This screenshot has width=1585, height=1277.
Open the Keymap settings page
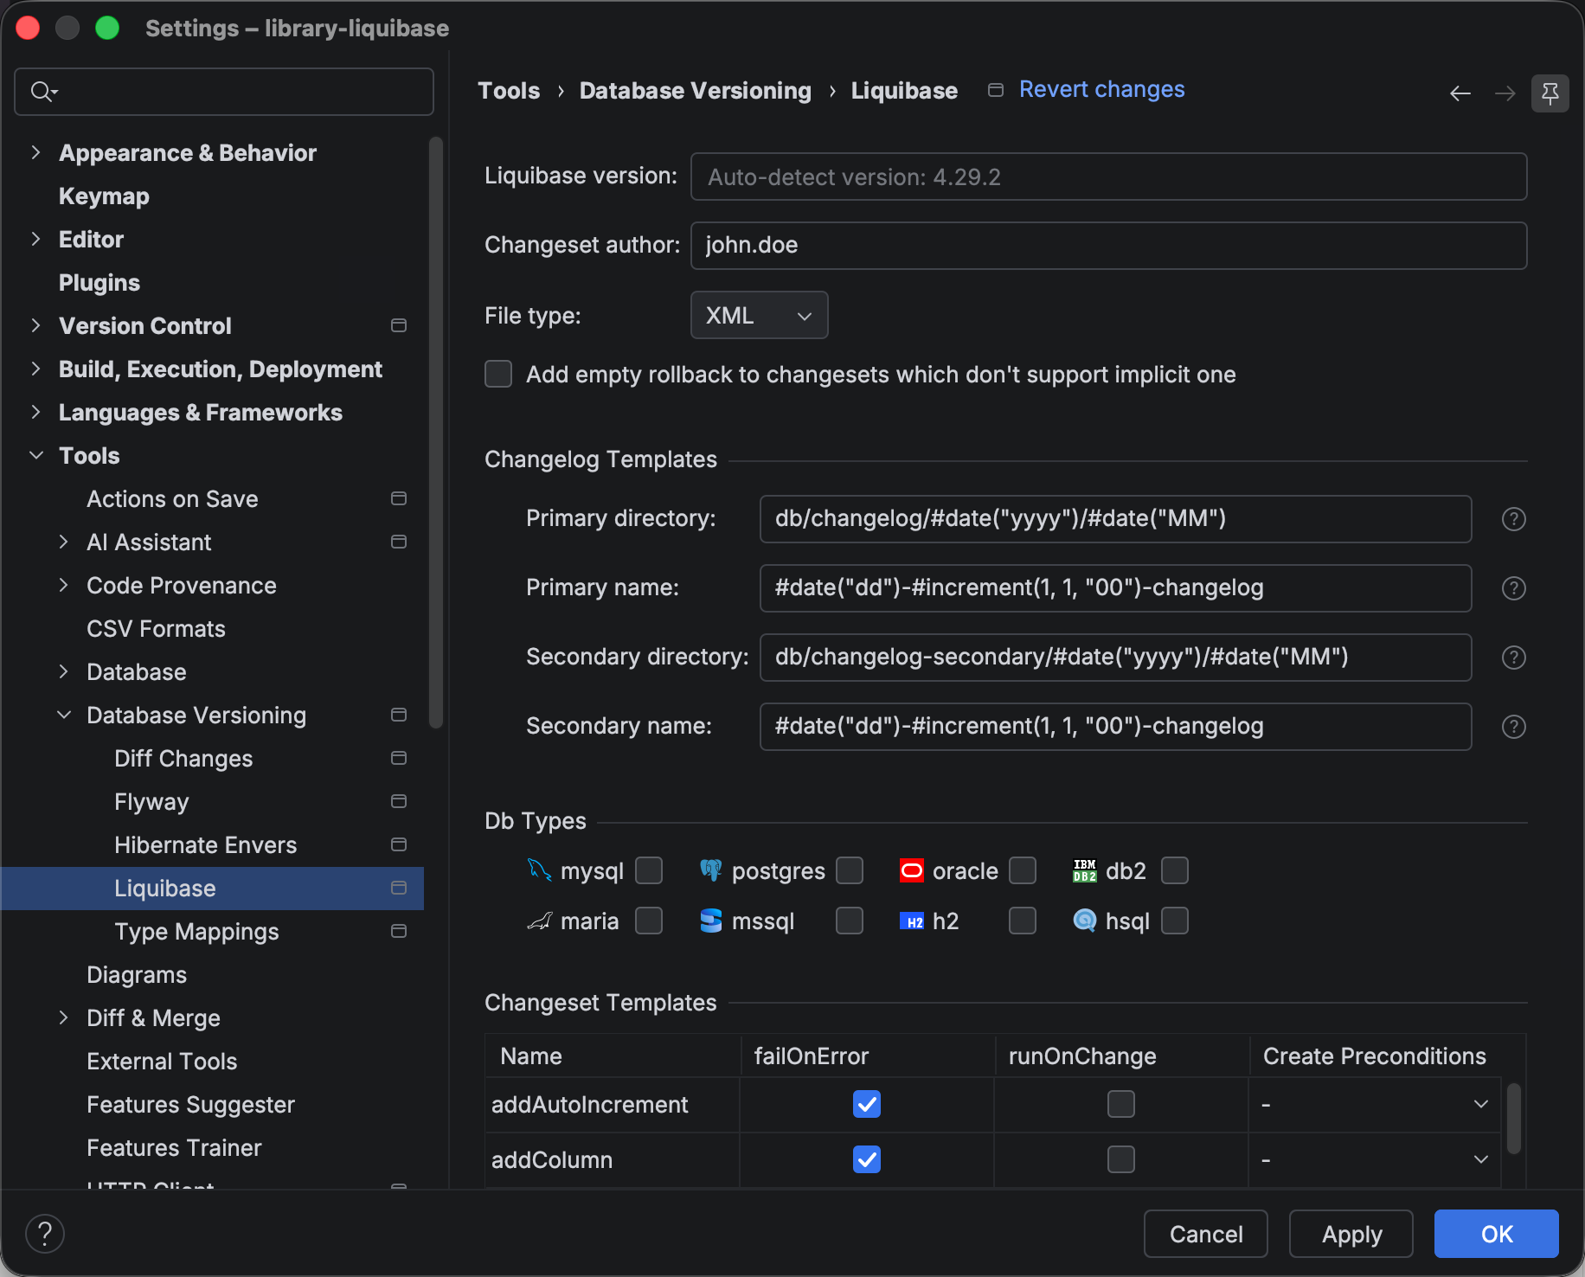coord(104,196)
